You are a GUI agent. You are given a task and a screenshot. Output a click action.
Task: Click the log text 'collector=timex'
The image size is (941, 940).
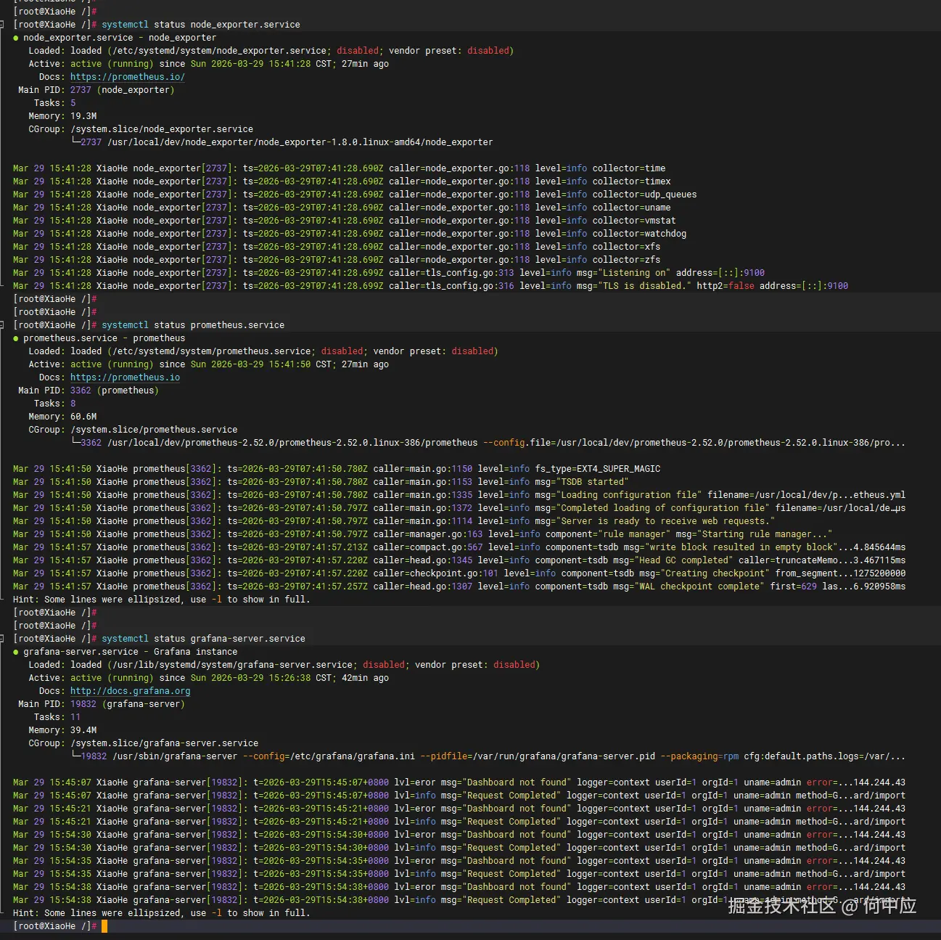632,181
